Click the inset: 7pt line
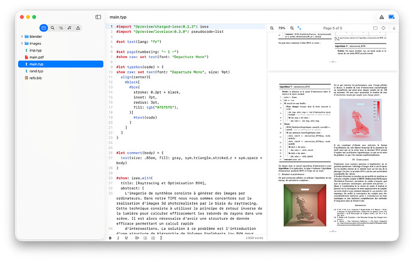 (145, 98)
